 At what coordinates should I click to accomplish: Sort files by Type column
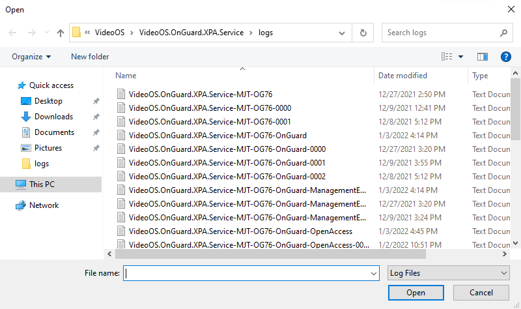pyautogui.click(x=480, y=76)
